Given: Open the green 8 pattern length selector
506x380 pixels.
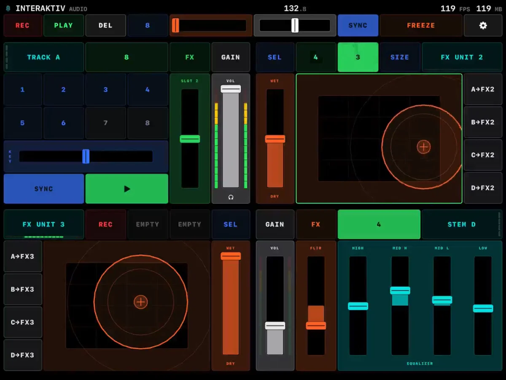Looking at the screenshot, I should pyautogui.click(x=126, y=57).
